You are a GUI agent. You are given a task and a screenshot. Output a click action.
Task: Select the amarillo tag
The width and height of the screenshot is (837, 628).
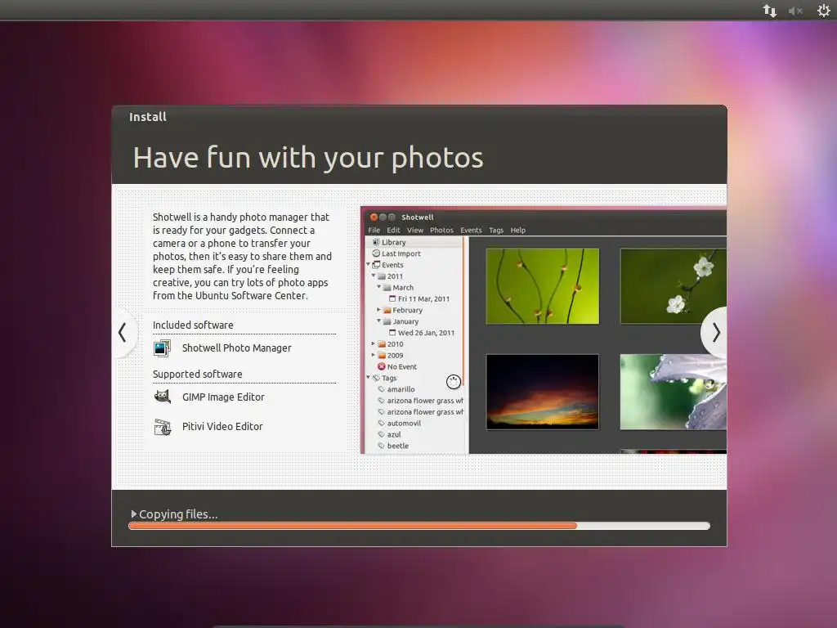(401, 389)
